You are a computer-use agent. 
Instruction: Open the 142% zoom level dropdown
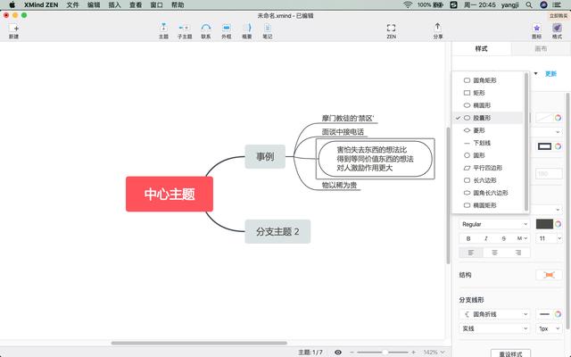[x=434, y=353]
